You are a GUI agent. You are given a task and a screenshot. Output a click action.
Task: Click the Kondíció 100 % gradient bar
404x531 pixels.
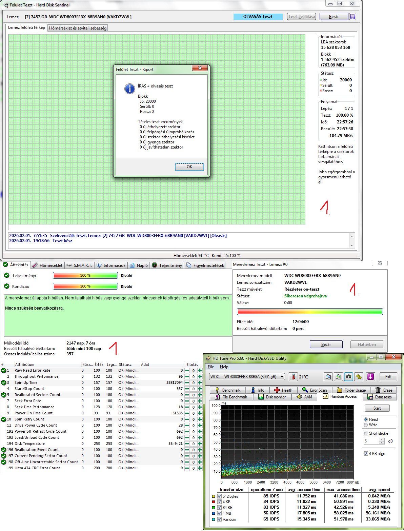click(x=85, y=287)
